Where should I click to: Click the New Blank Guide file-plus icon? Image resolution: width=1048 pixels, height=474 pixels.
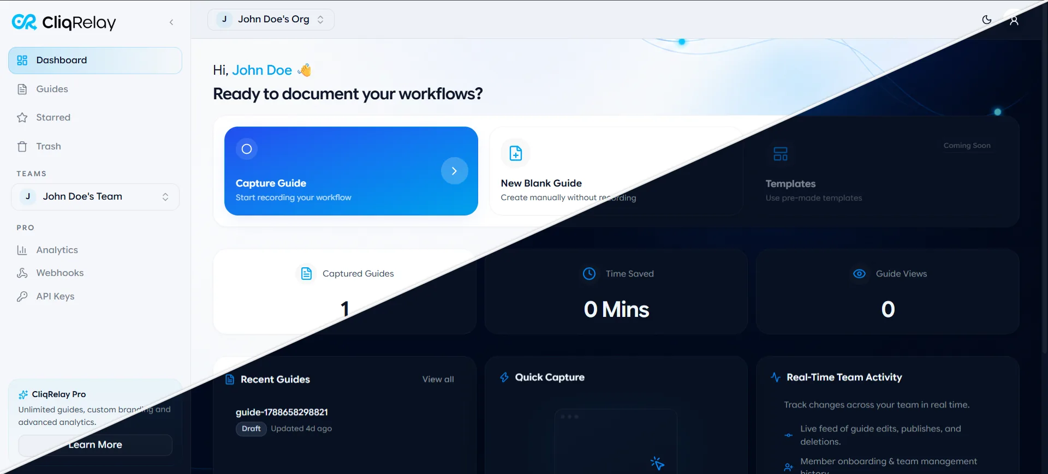pos(516,153)
